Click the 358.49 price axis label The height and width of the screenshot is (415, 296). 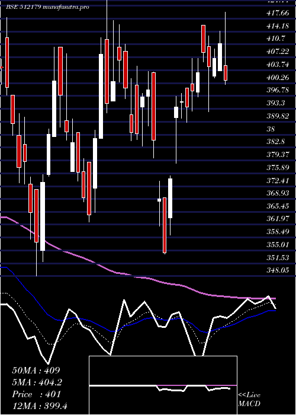pos(278,231)
